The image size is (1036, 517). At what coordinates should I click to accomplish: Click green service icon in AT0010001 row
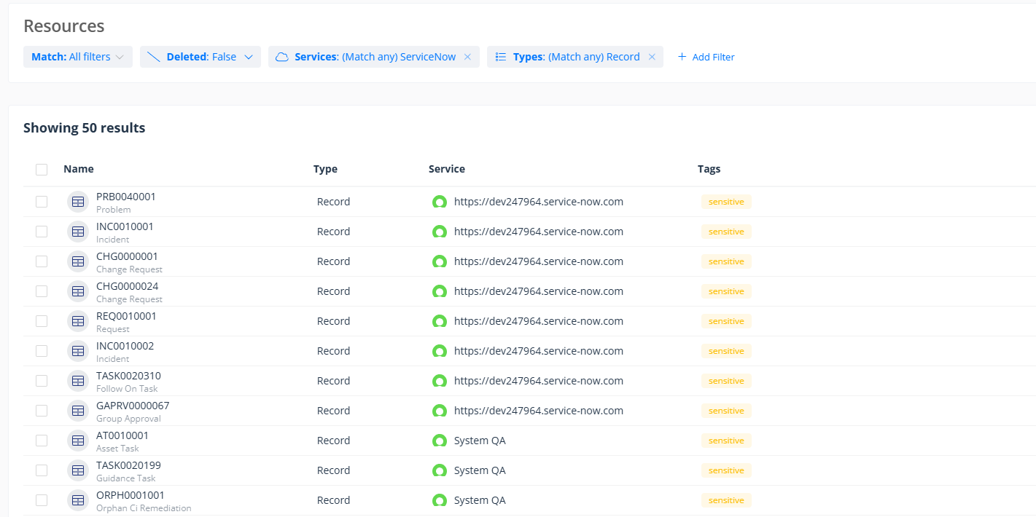click(439, 441)
